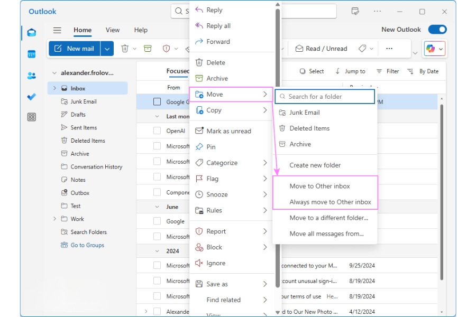Delete message using the toolbar trash icon
476x317 pixels.
[x=125, y=48]
